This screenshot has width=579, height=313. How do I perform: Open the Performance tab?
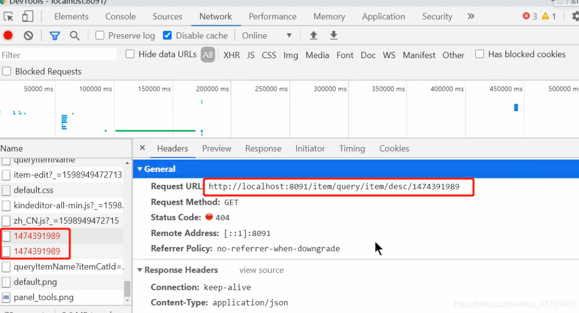[273, 16]
